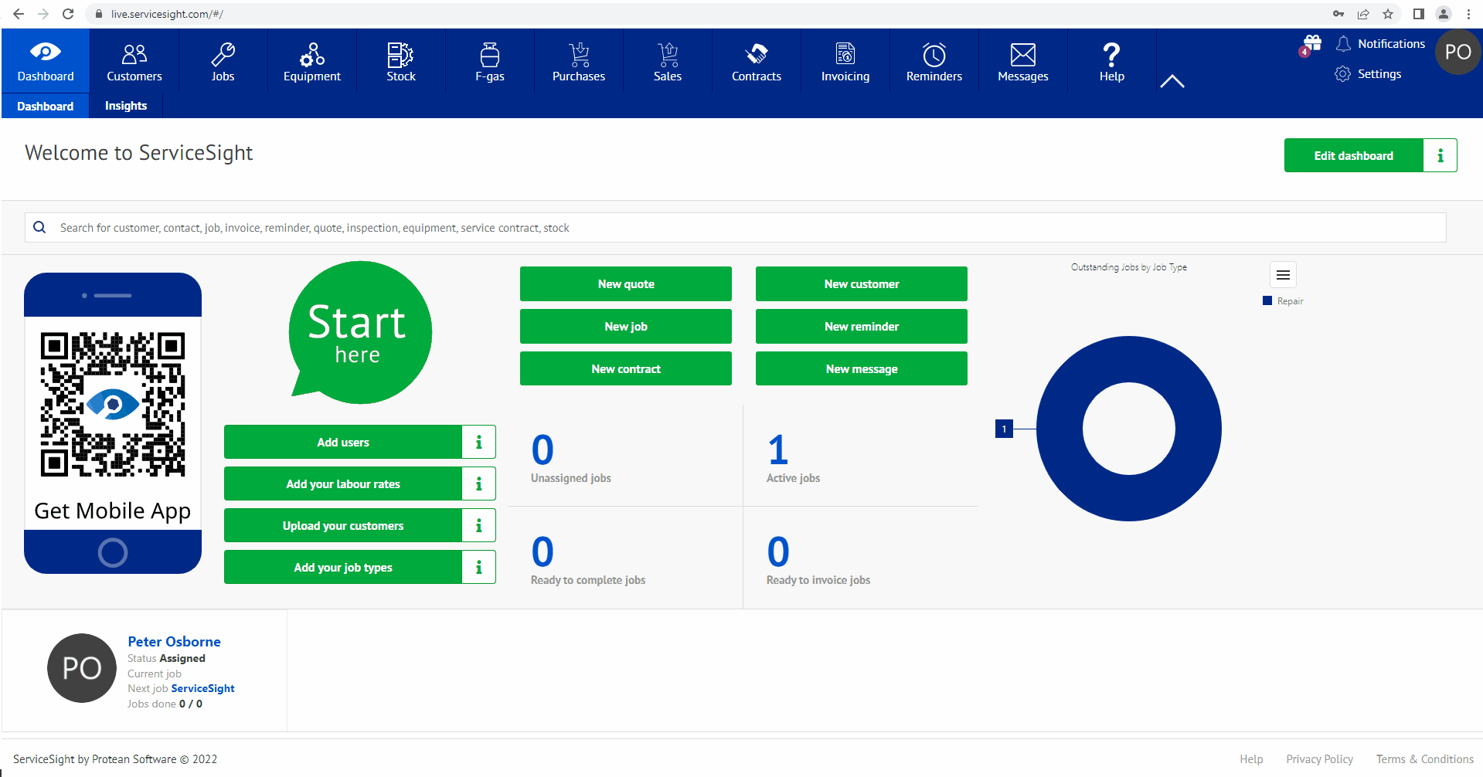Click Add your labour rates
This screenshot has height=777, width=1483.
tap(343, 484)
